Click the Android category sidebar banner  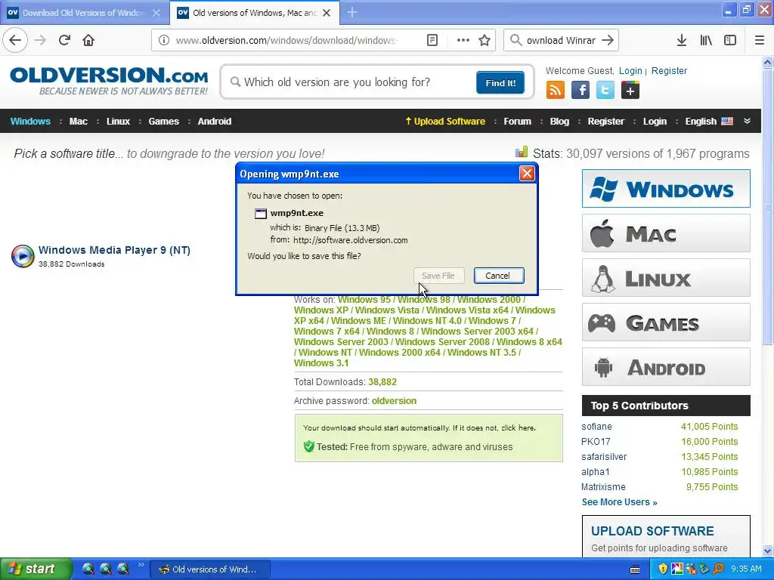point(666,367)
